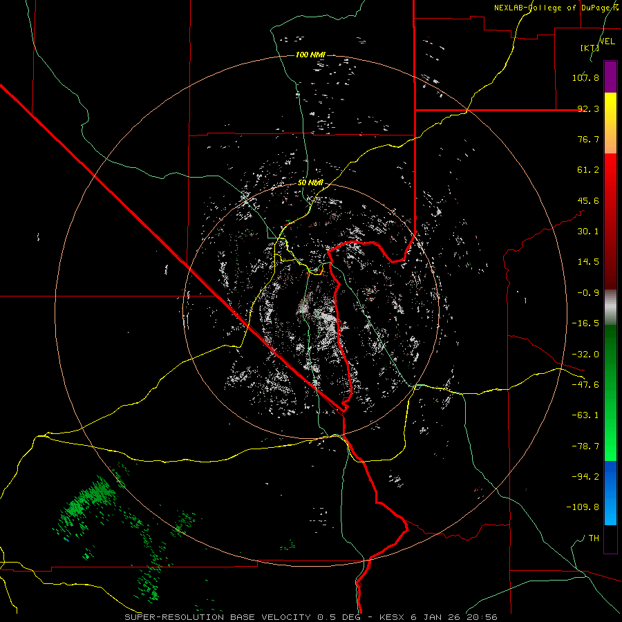The width and height of the screenshot is (622, 622).
Task: Click the TH threshold legend label
Action: point(594,538)
